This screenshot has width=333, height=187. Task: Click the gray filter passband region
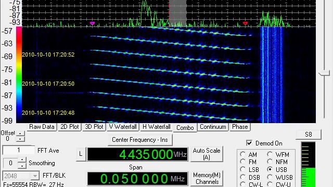[x=178, y=13]
